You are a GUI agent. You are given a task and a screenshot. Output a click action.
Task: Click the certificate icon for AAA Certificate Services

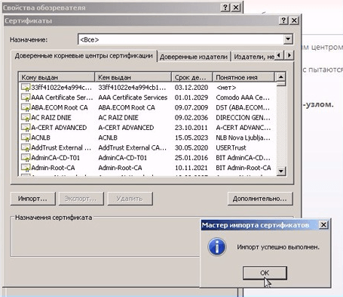(26, 97)
